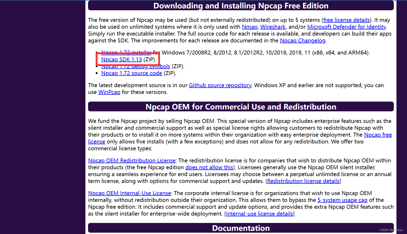Click the does not allow this link
407x234 pixels.
209,167
